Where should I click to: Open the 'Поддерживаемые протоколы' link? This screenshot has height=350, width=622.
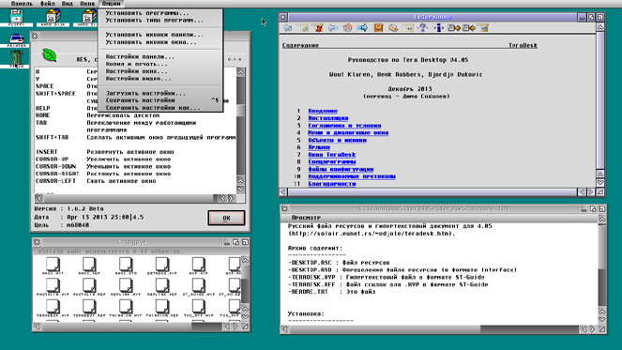pos(352,176)
